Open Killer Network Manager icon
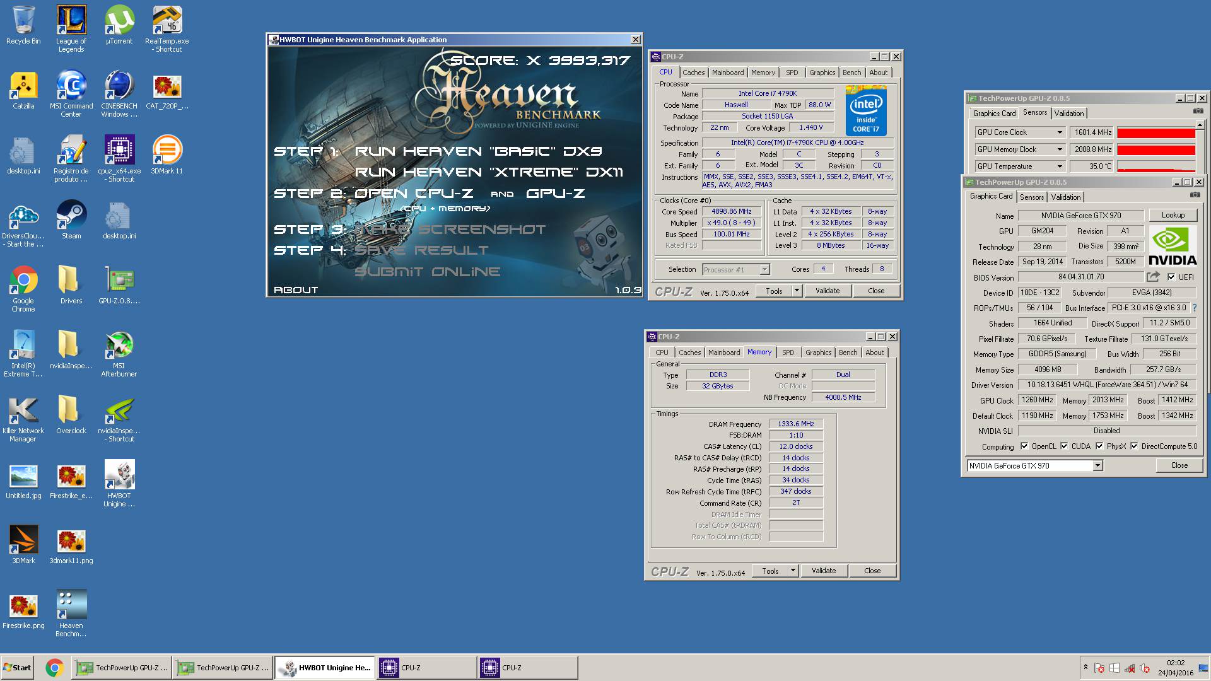 click(23, 419)
